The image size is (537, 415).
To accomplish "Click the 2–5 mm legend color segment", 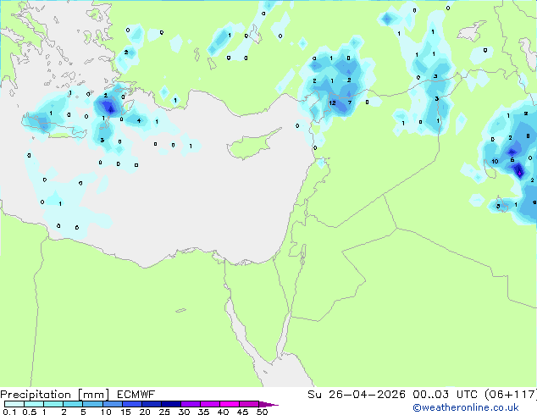I will (73, 404).
